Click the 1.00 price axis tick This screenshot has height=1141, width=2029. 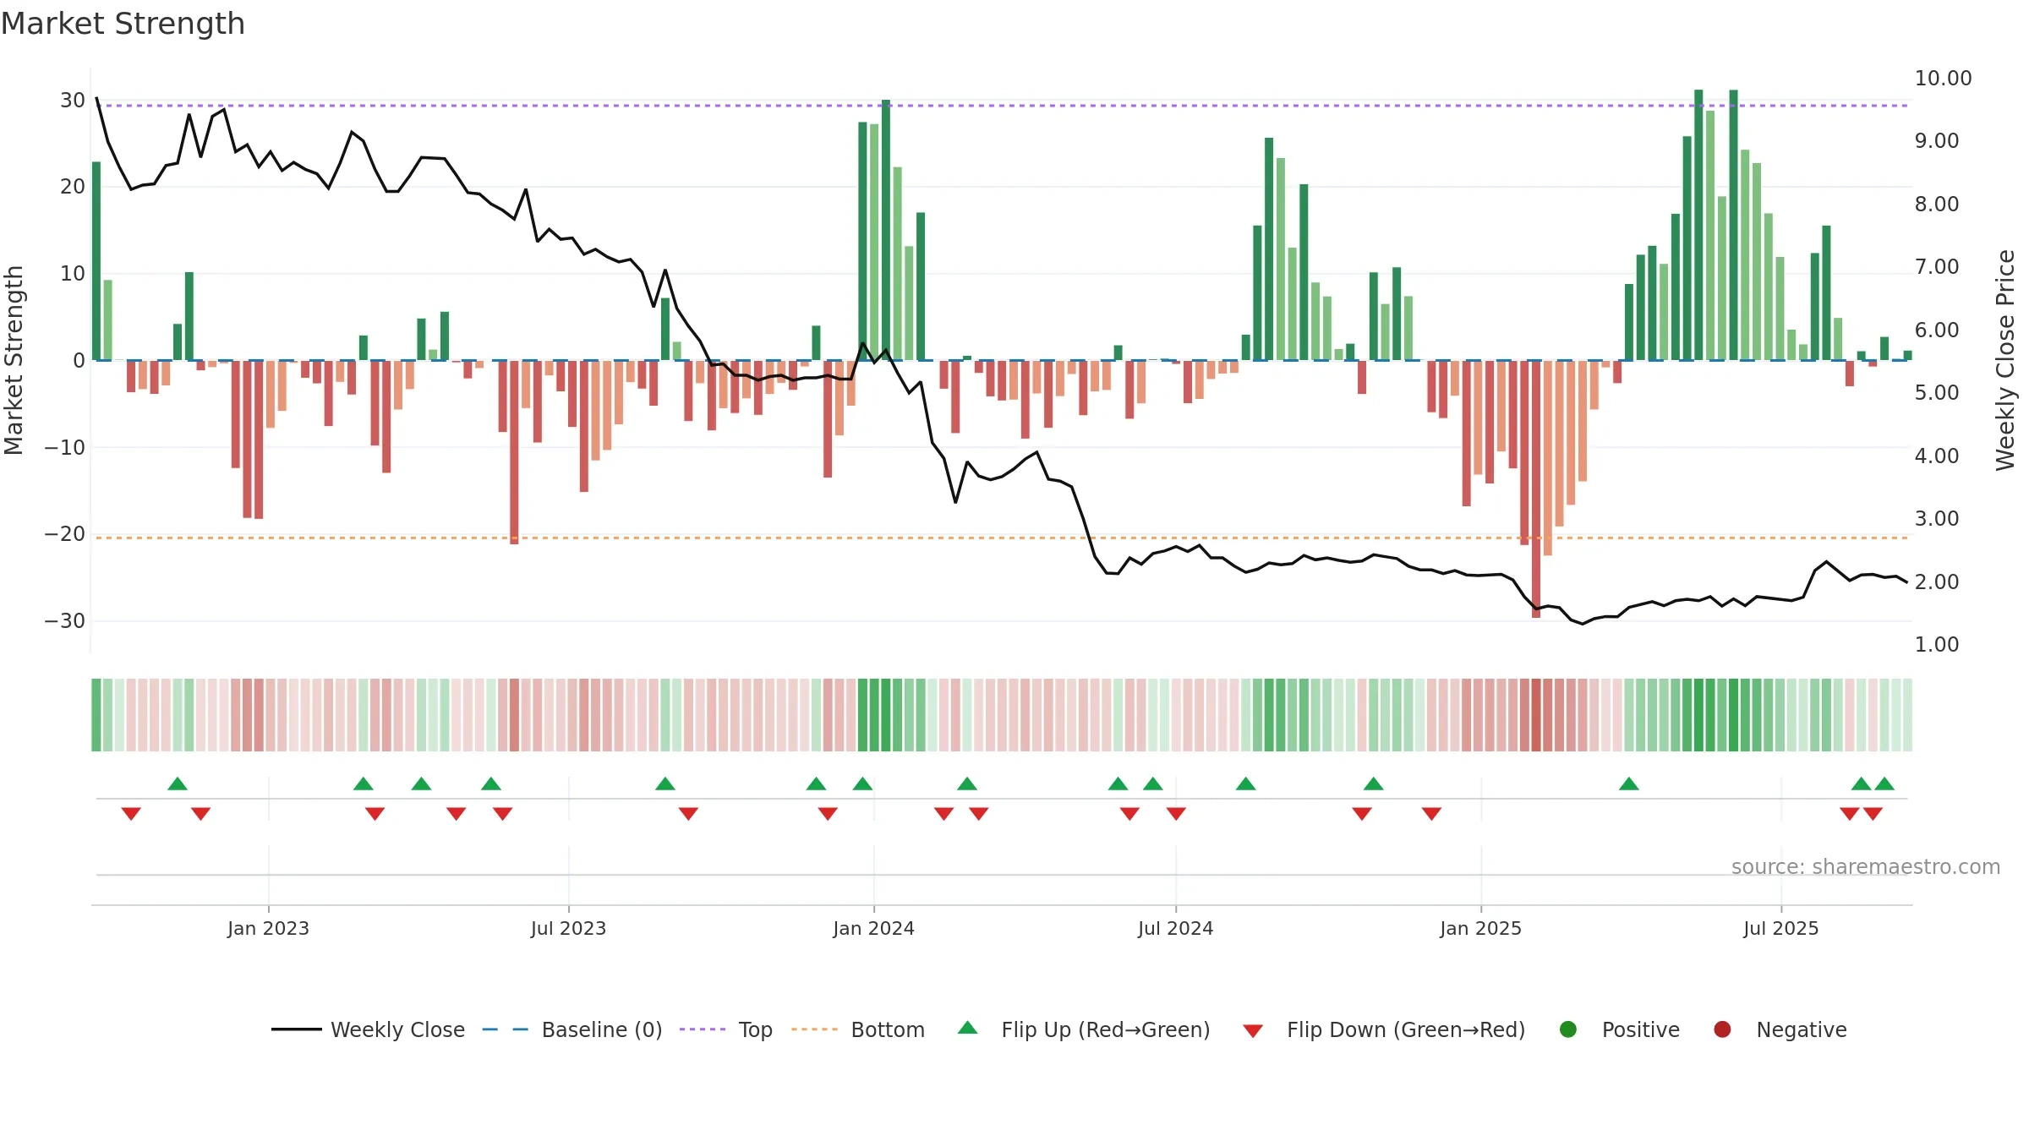[x=1937, y=644]
